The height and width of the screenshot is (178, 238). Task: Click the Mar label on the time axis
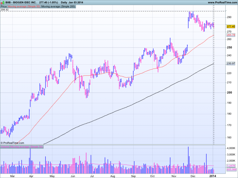12,176
